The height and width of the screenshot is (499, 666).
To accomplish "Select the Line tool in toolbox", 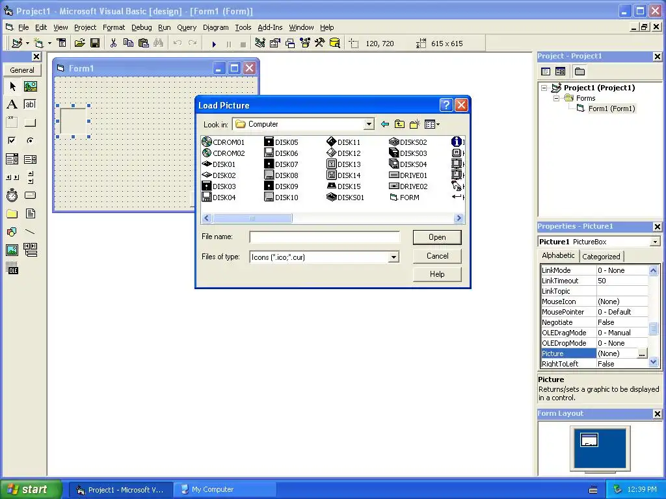I will tap(30, 232).
